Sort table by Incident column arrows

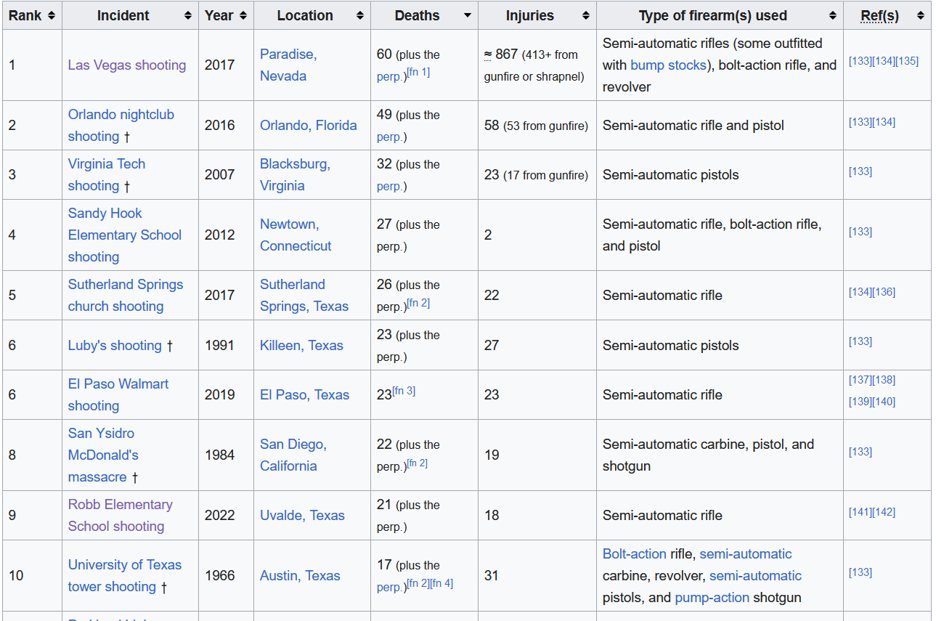coord(188,15)
